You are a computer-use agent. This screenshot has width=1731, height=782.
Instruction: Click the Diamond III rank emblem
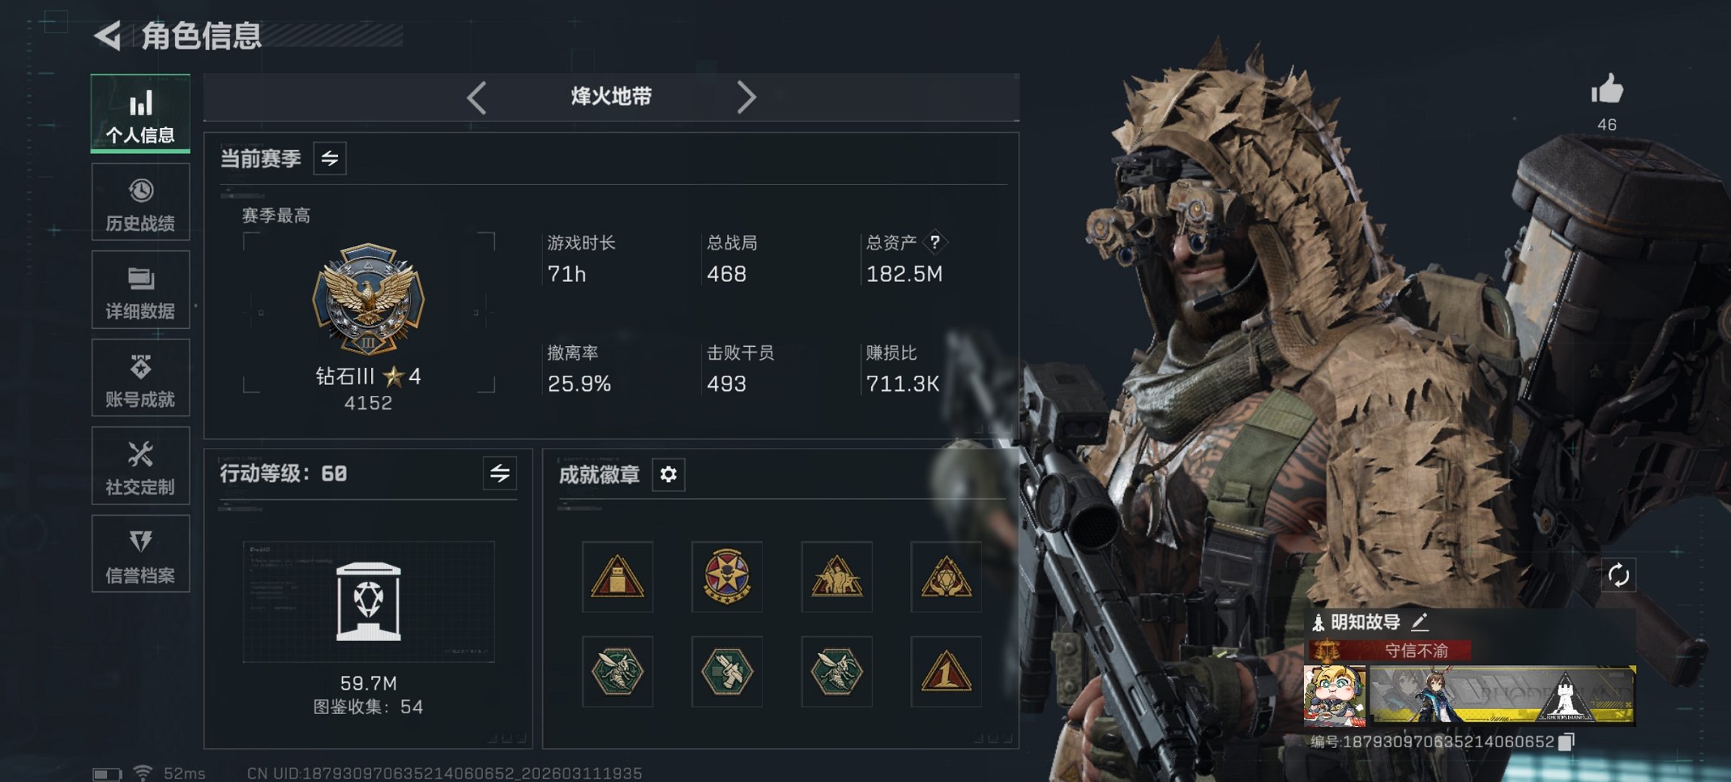coord(368,299)
